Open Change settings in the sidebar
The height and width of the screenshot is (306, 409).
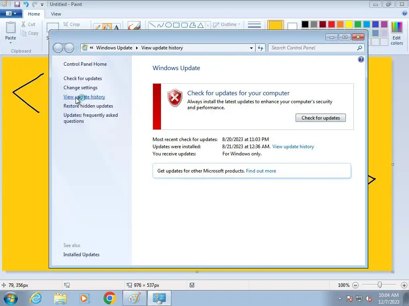point(80,88)
